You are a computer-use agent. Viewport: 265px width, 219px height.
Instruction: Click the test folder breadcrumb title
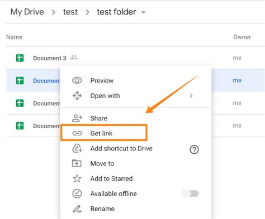pos(116,12)
